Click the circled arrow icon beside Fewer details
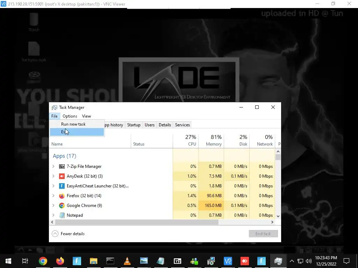The image size is (358, 268). click(55, 233)
